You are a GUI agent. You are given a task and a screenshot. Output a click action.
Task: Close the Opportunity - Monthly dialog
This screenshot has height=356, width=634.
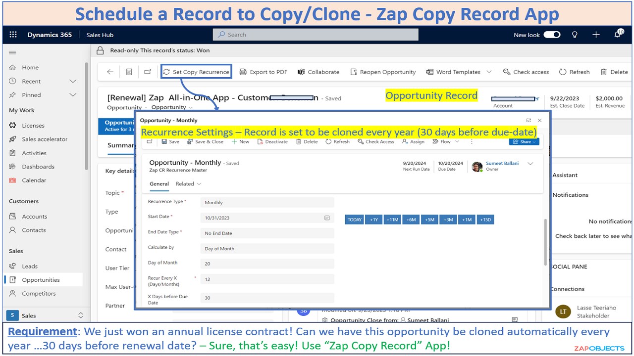[x=540, y=120]
